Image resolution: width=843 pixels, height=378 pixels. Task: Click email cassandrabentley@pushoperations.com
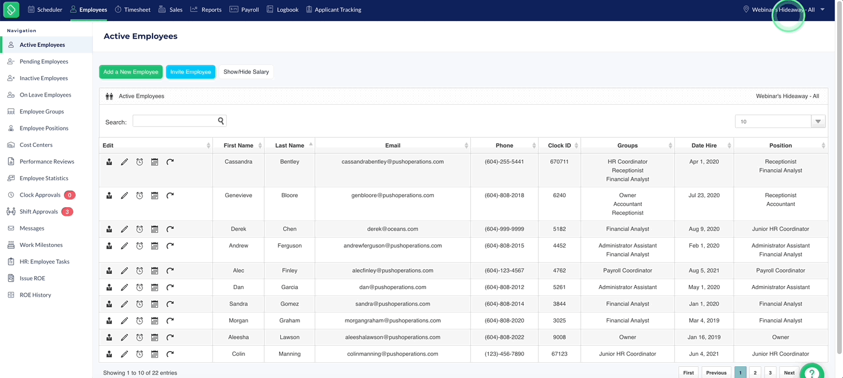coord(393,161)
